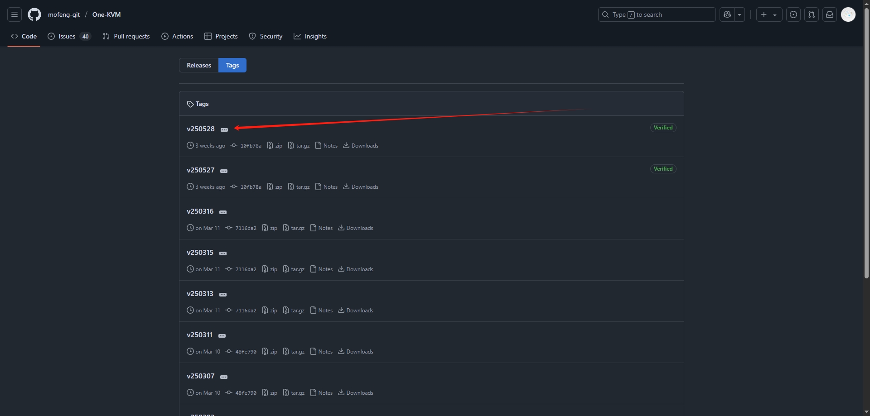The height and width of the screenshot is (416, 870).
Task: Expand the ellipsis next to v250313
Action: [x=223, y=295]
